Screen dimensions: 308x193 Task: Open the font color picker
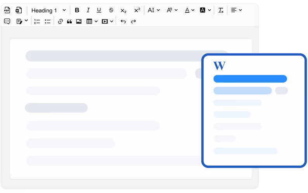click(x=189, y=10)
